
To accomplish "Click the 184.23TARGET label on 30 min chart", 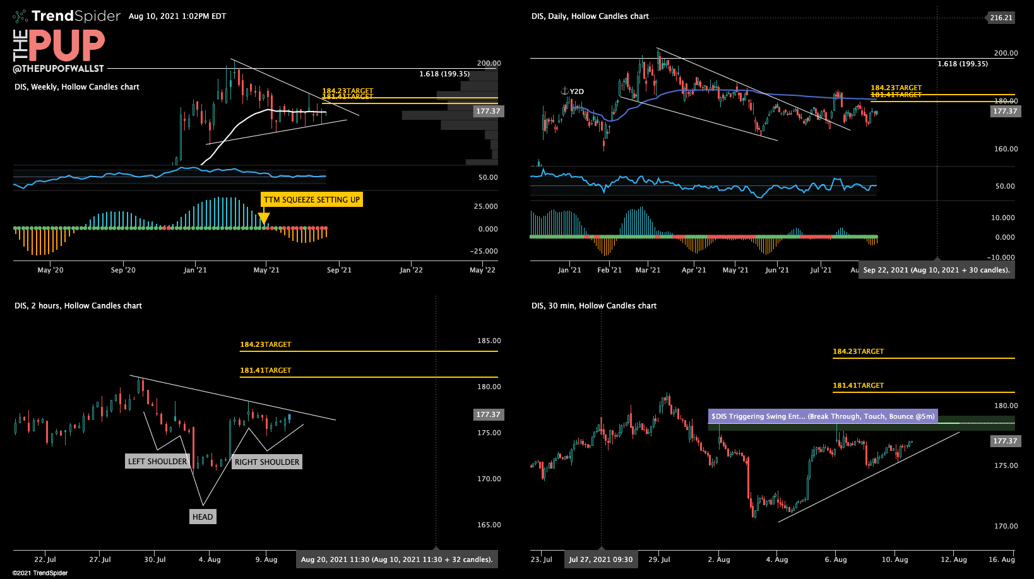I will [x=859, y=351].
